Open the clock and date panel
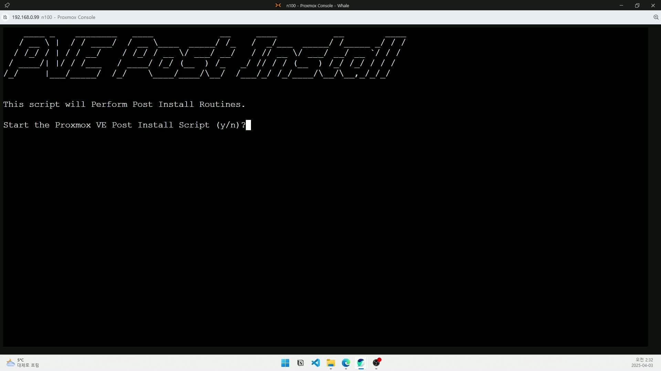 click(x=642, y=363)
